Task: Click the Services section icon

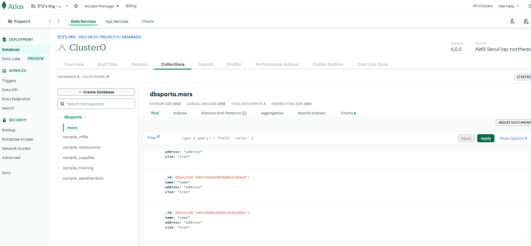Action: click(x=4, y=71)
